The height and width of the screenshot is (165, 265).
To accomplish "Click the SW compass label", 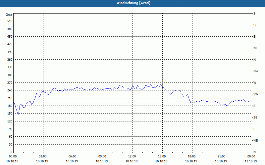I will point(256,94).
